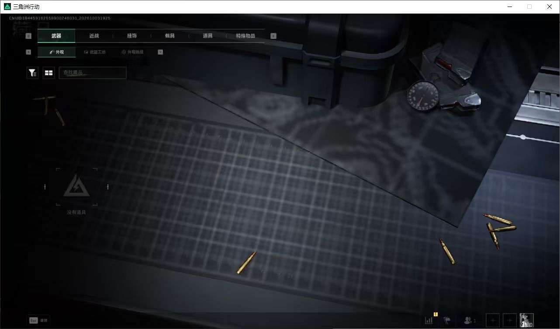Click the E key next-tab hint
The height and width of the screenshot is (329, 560).
point(273,36)
